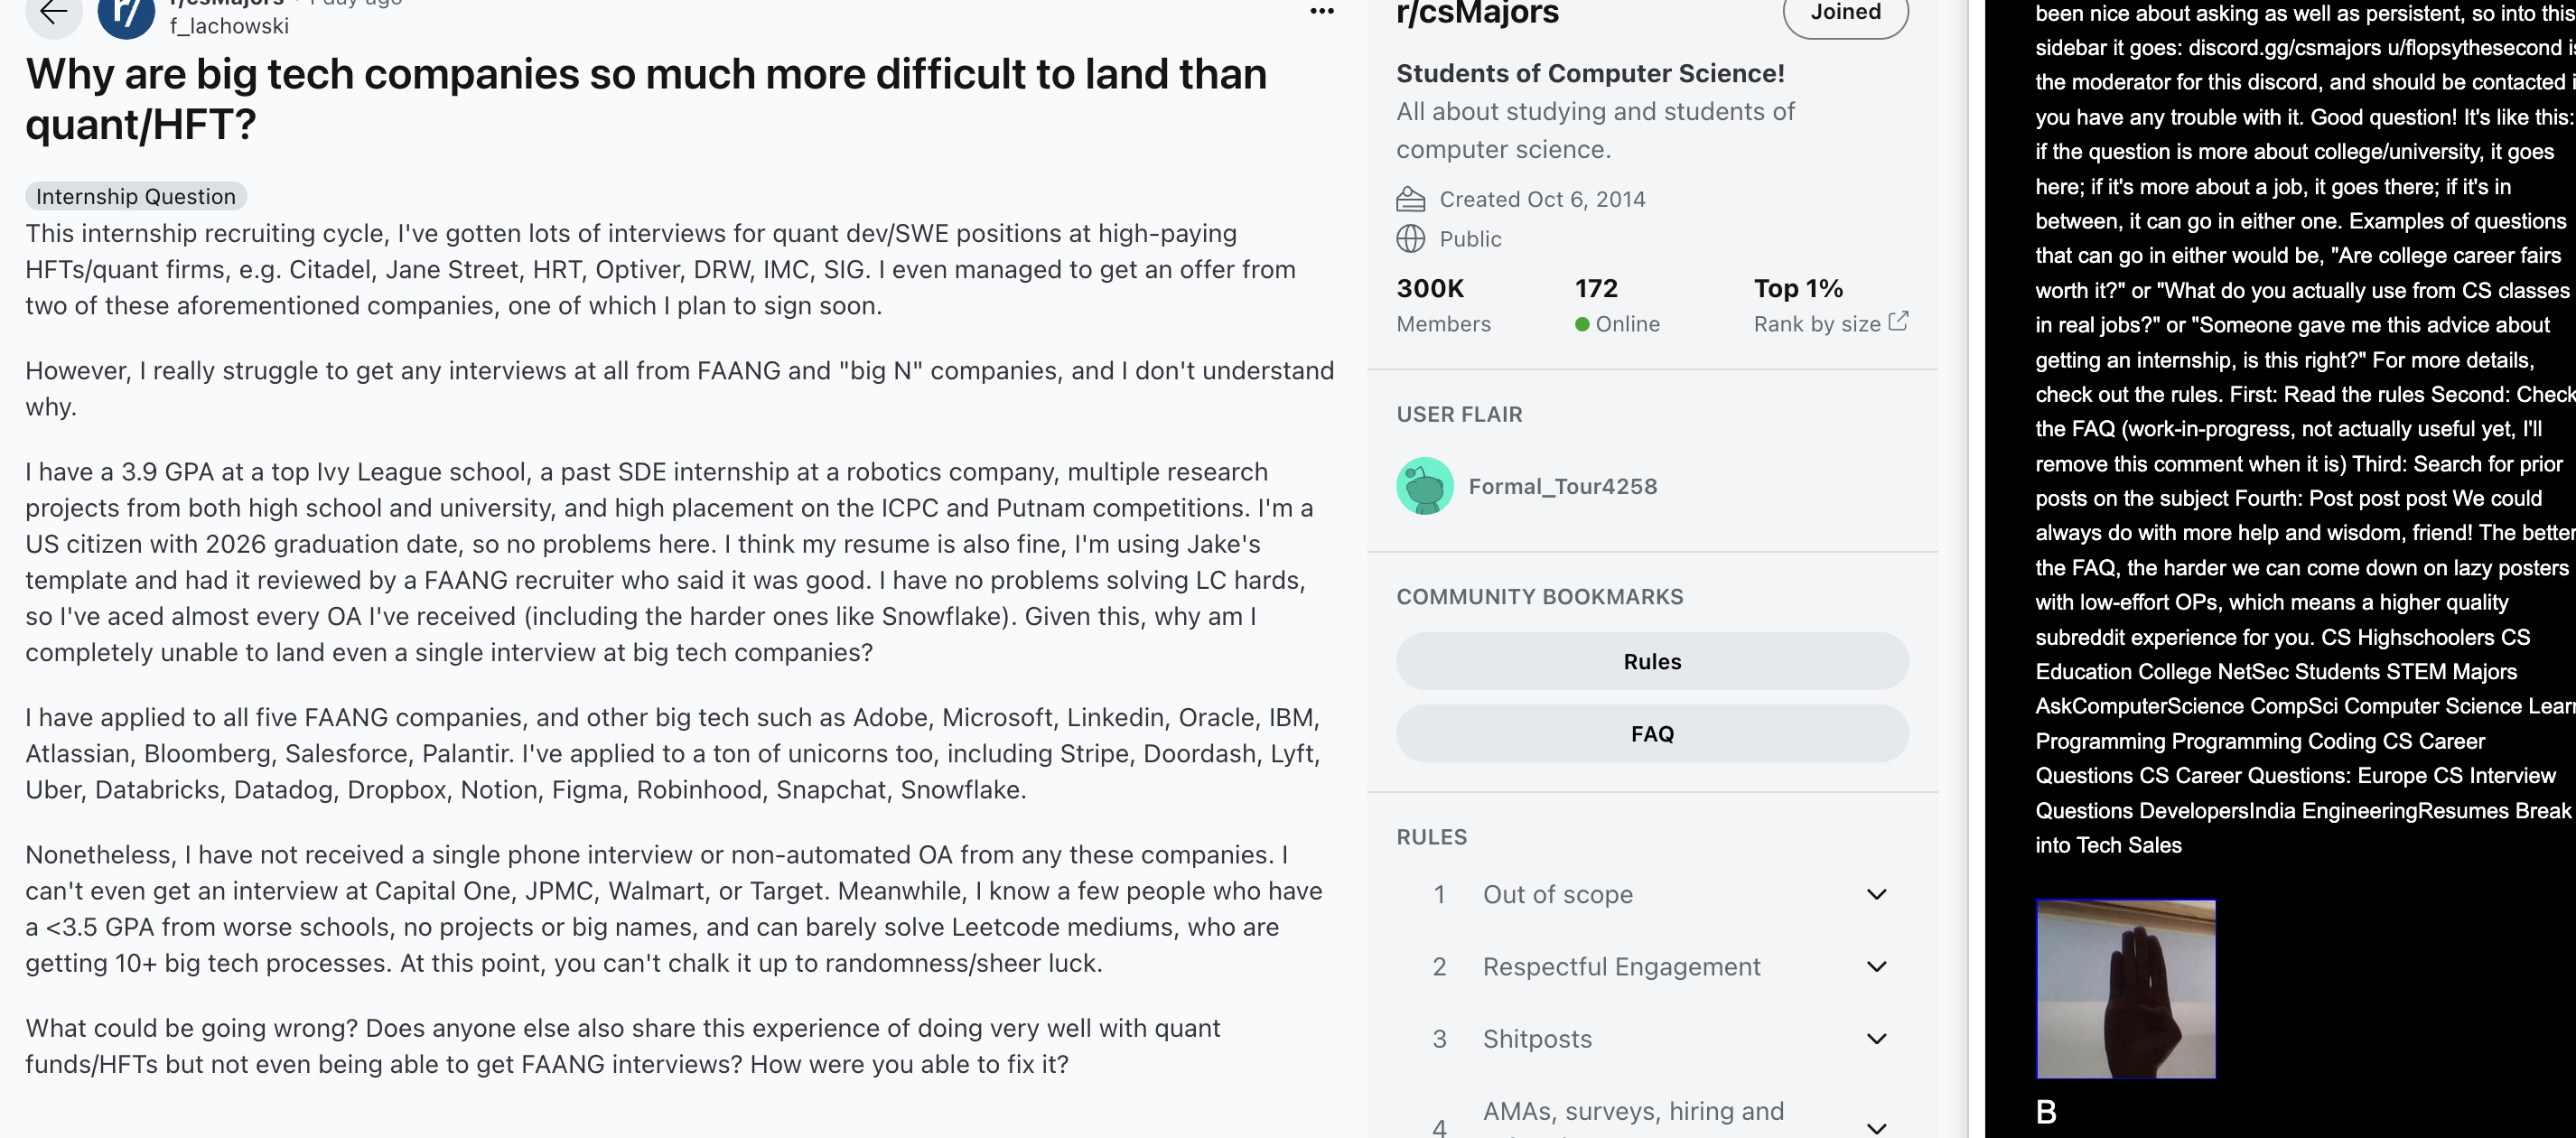Open the community FAQ bookmark
The height and width of the screenshot is (1138, 2576).
(x=1651, y=733)
